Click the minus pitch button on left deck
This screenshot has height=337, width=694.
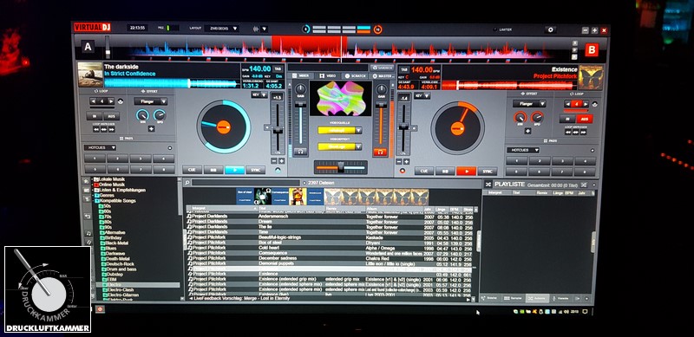click(274, 161)
